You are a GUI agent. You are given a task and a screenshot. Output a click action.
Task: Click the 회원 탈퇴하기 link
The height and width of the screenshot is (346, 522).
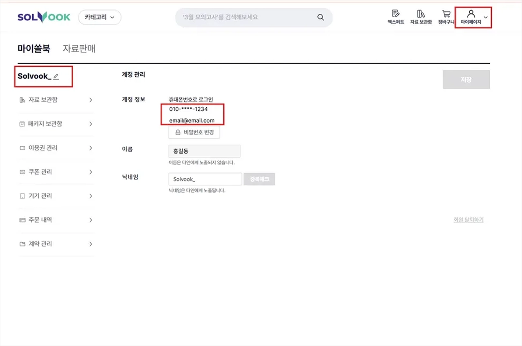[x=468, y=220]
